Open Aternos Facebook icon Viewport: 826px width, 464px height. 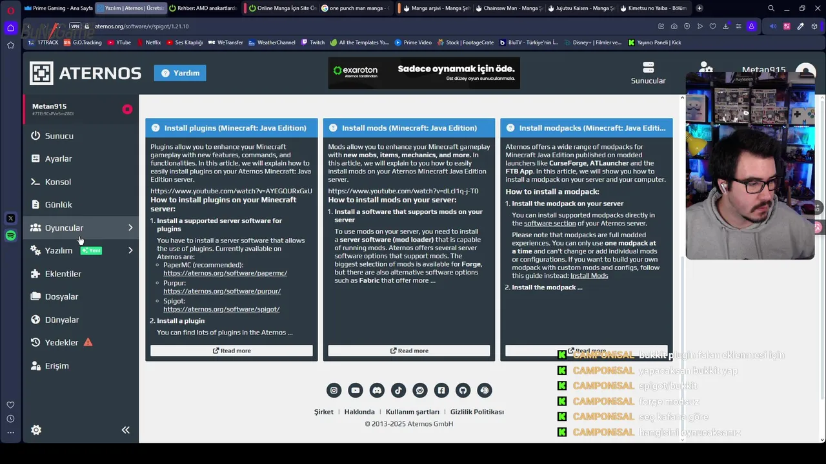click(x=441, y=390)
